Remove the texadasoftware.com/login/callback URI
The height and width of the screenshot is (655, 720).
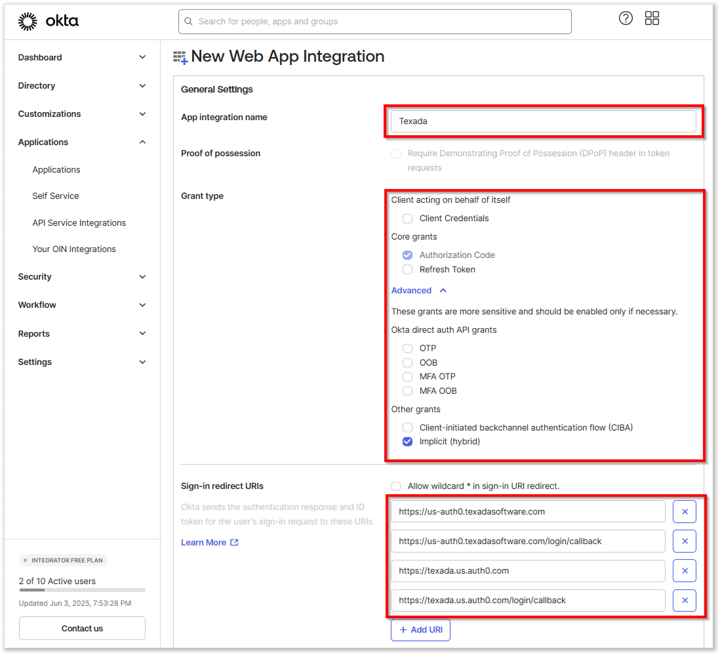point(684,541)
